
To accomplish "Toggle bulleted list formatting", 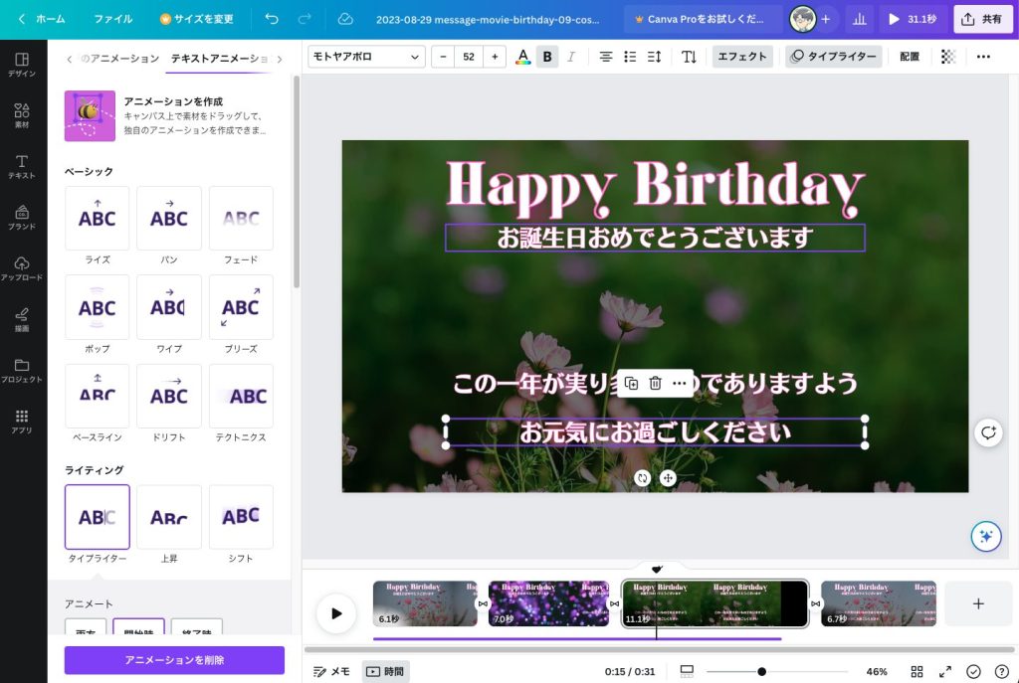I will pos(630,57).
